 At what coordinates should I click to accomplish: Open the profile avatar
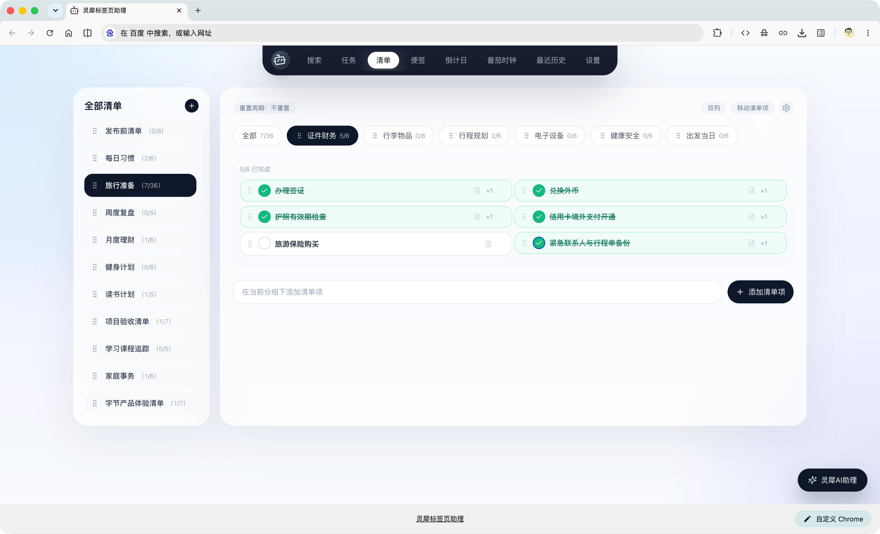(x=849, y=33)
